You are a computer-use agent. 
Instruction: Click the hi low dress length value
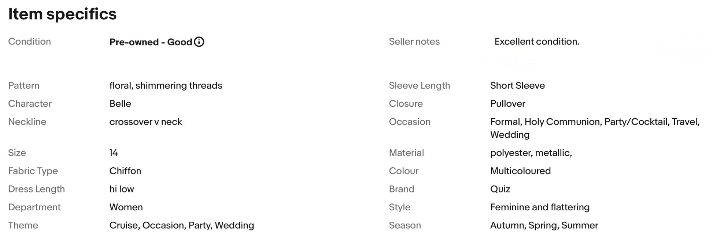coord(122,189)
